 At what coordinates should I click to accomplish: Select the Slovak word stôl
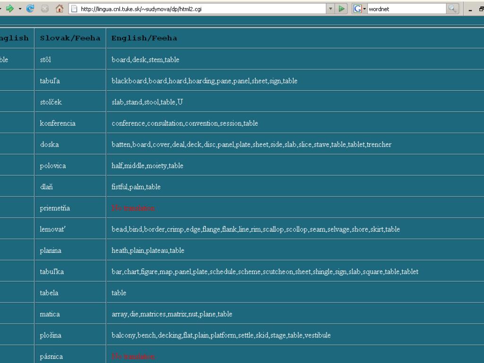(x=45, y=60)
